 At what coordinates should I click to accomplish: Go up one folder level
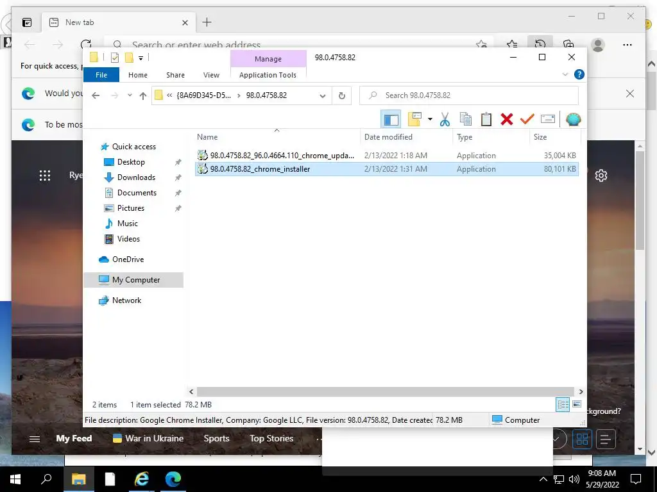[x=143, y=96]
